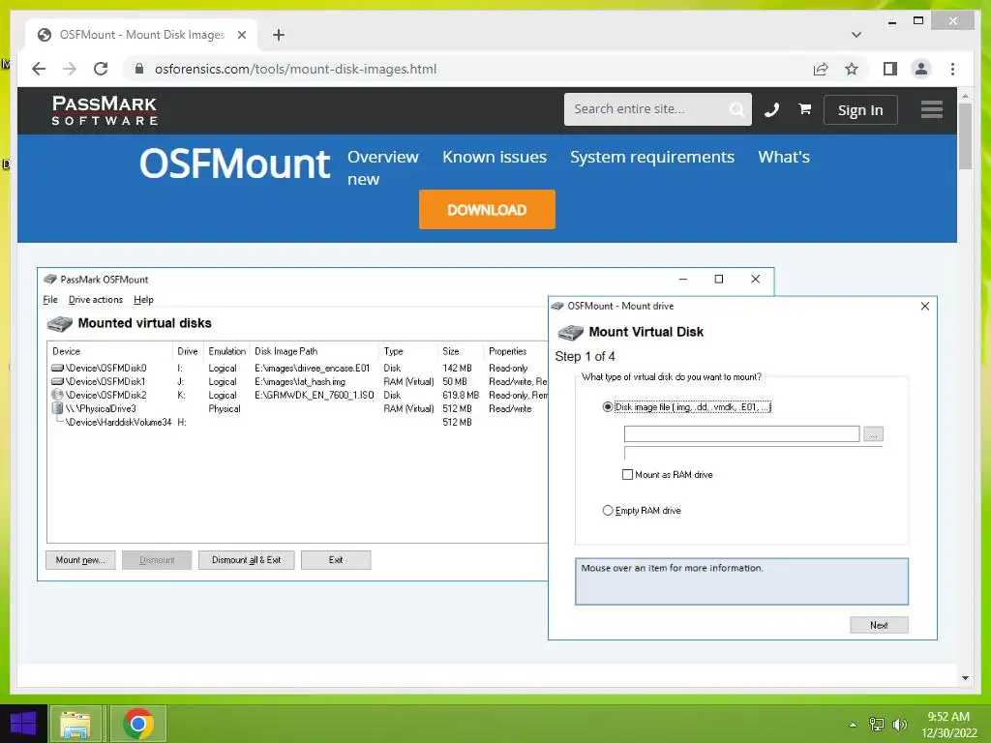This screenshot has height=743, width=991.
Task: Click the browser back arrow
Action: [x=39, y=69]
